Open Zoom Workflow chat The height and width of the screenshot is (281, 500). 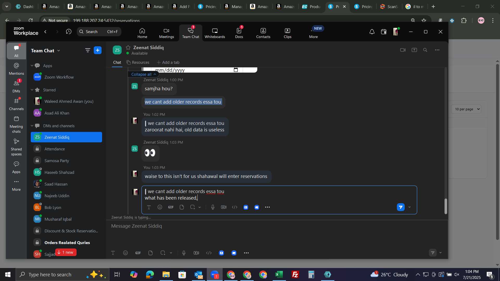[x=66, y=77]
